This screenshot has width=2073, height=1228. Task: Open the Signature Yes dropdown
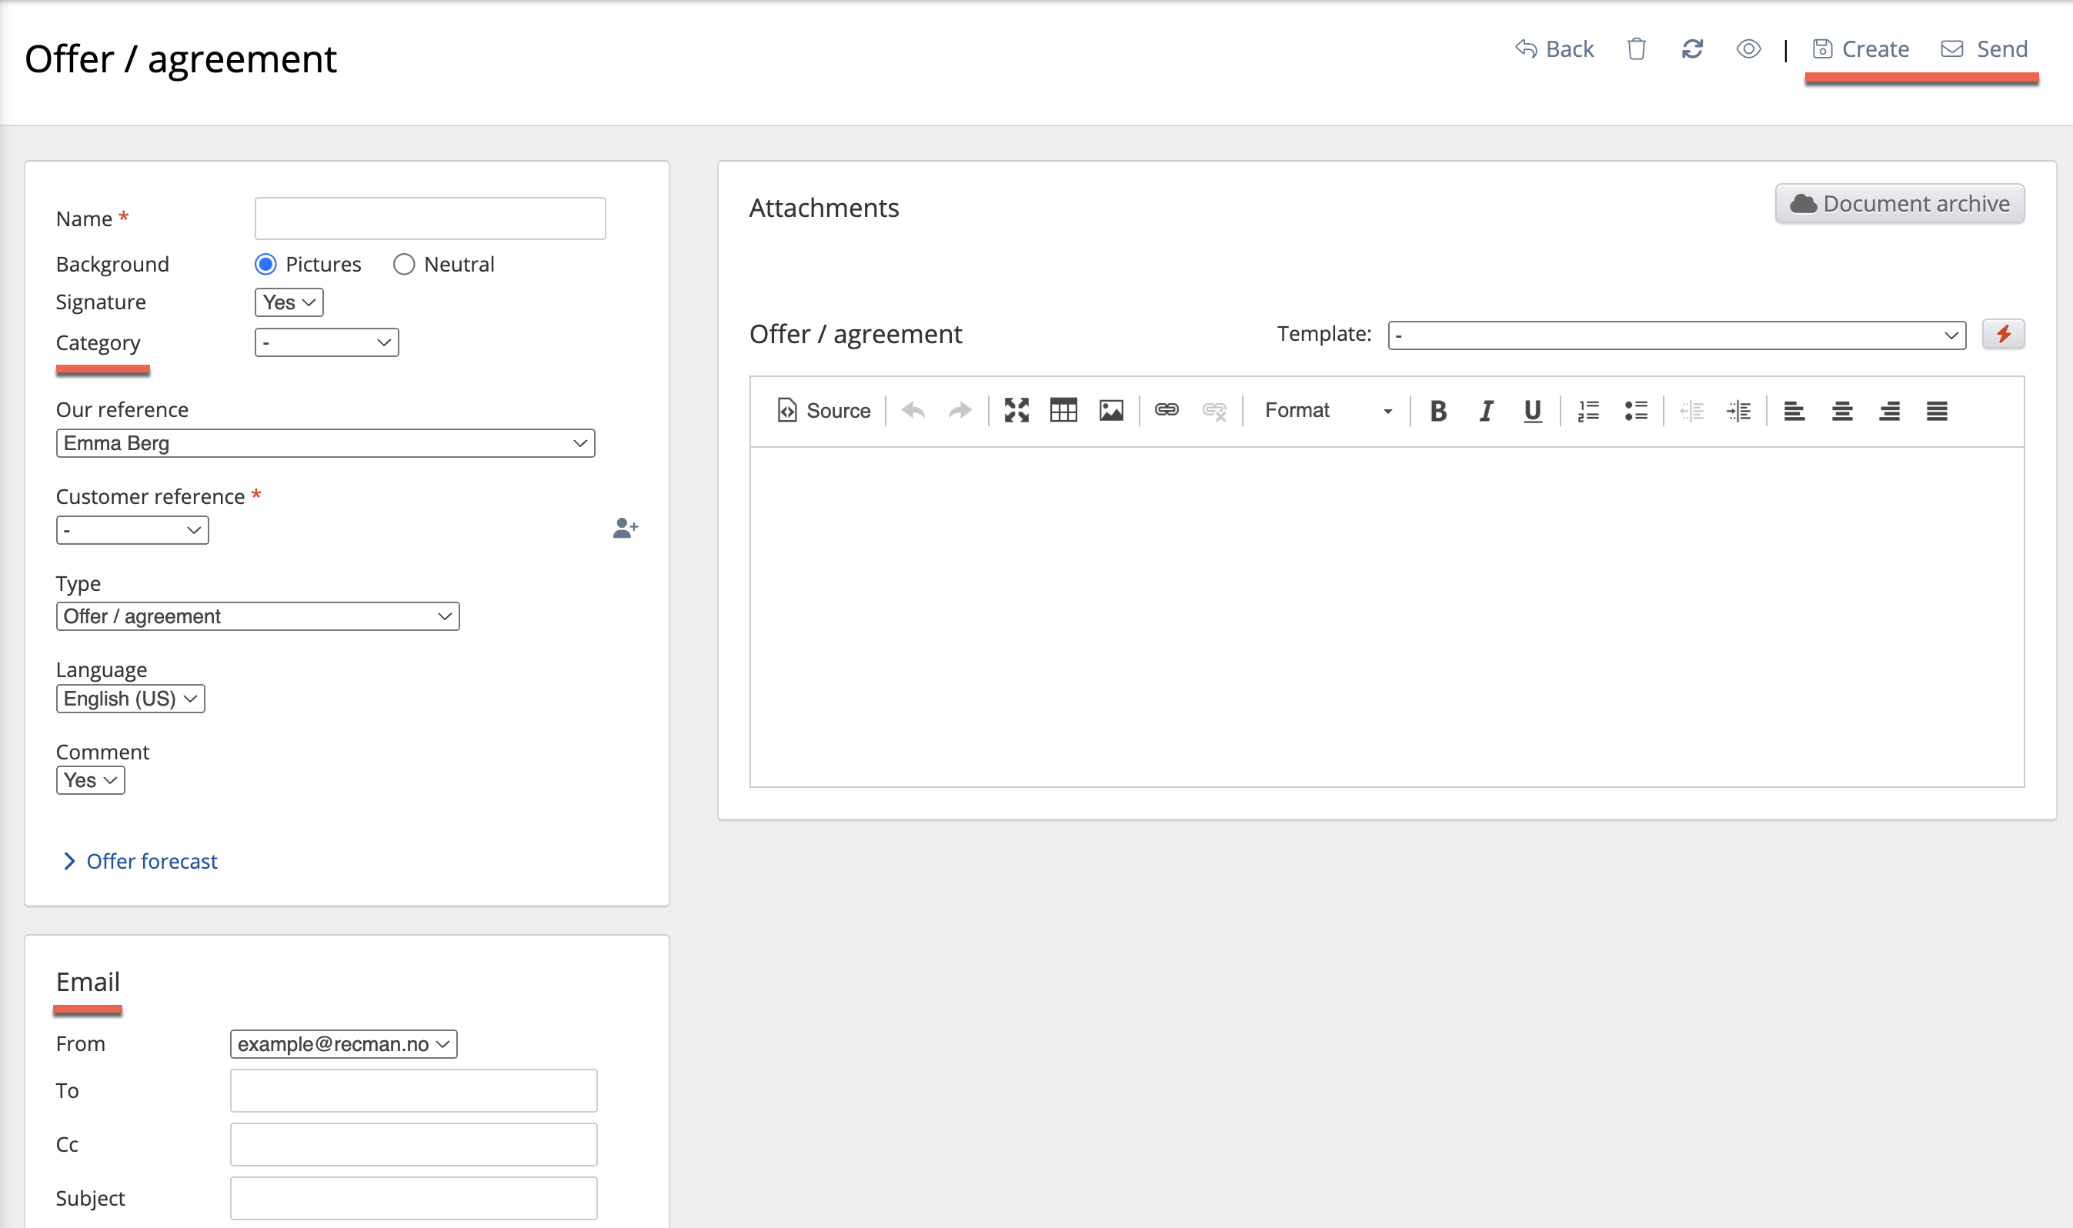point(289,303)
